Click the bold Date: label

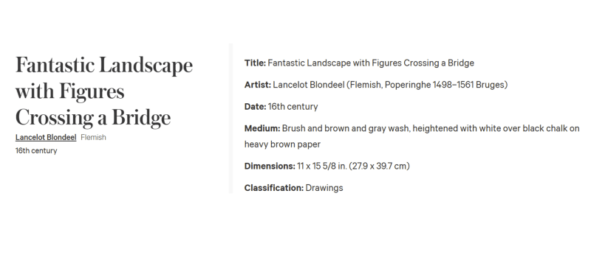255,107
